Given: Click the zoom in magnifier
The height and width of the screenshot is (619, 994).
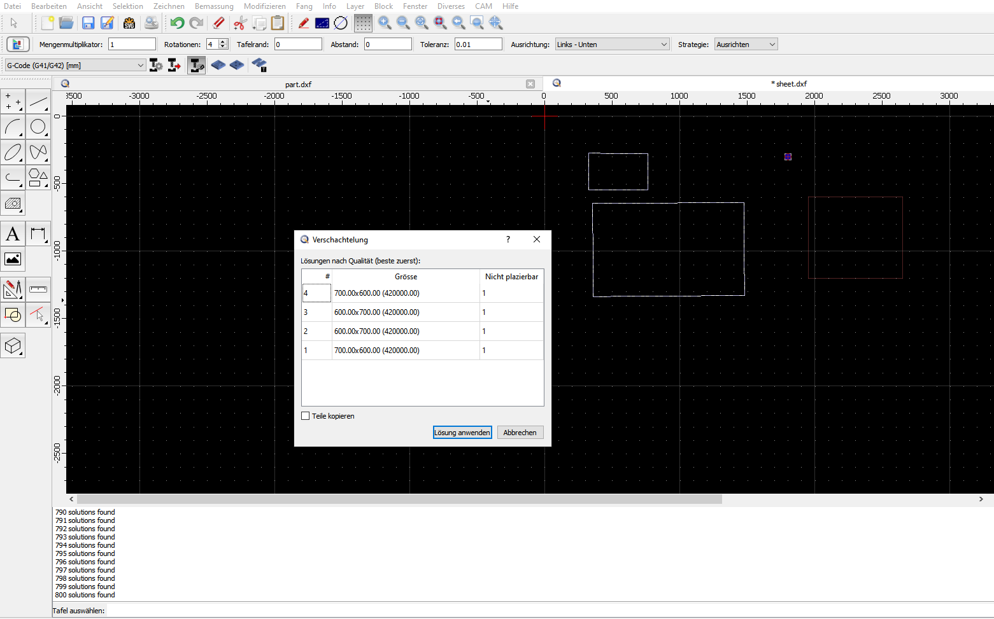Looking at the screenshot, I should point(385,24).
